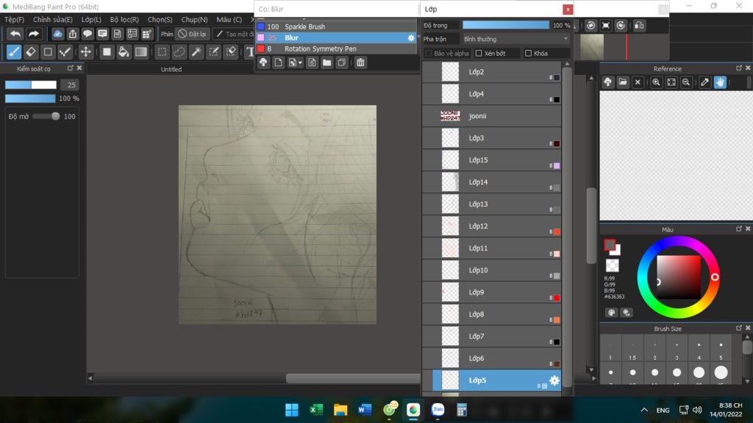Add new brush folder in brush panel
The width and height of the screenshot is (753, 423).
(x=327, y=62)
